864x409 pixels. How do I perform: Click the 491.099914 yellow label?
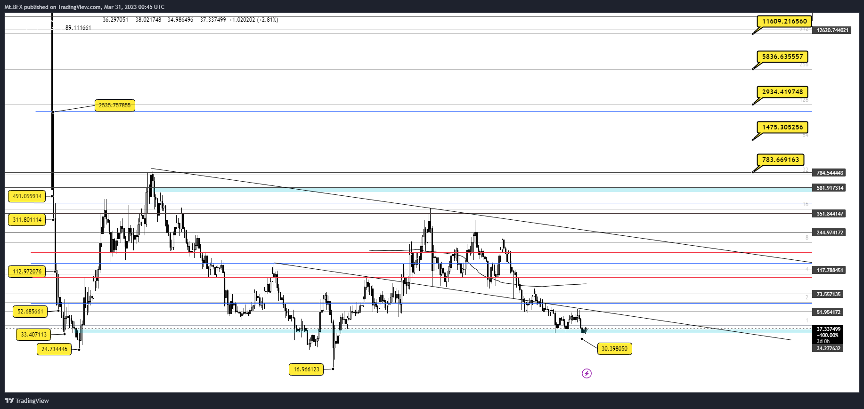pos(27,196)
